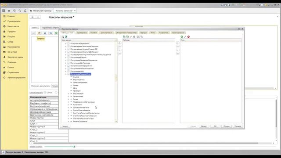
Task: Expand ПоступлениеНМА tree node
Action: [x=65, y=71]
